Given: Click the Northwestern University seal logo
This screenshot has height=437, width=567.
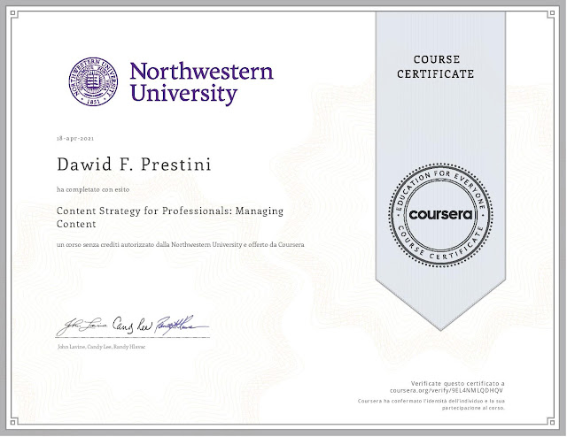Looking at the screenshot, I should (93, 81).
